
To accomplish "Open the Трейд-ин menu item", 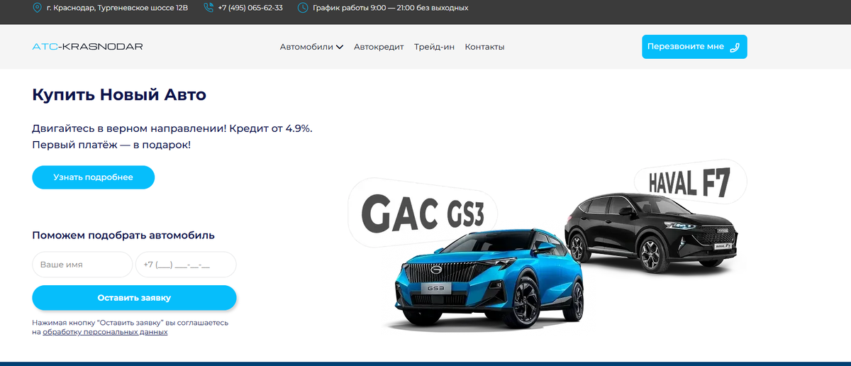I will click(434, 47).
